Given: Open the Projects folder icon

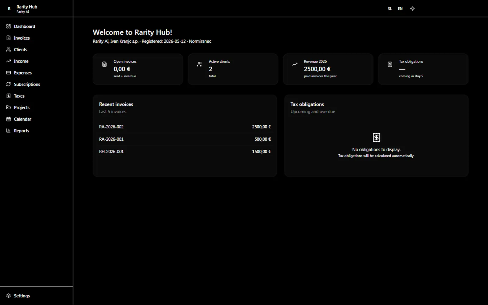Looking at the screenshot, I should pyautogui.click(x=9, y=108).
